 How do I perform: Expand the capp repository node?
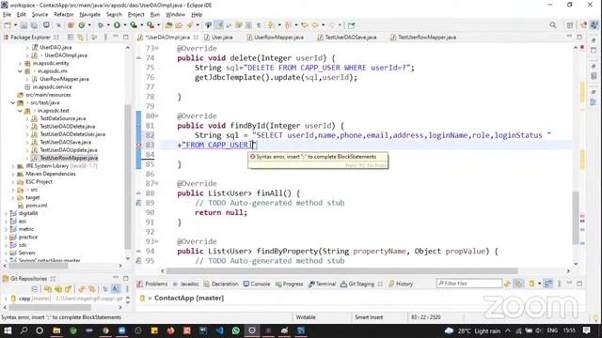[x=6, y=299]
